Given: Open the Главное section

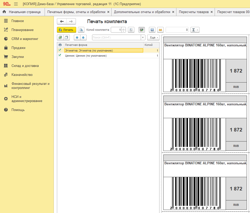Looking at the screenshot, I should [x=27, y=21].
